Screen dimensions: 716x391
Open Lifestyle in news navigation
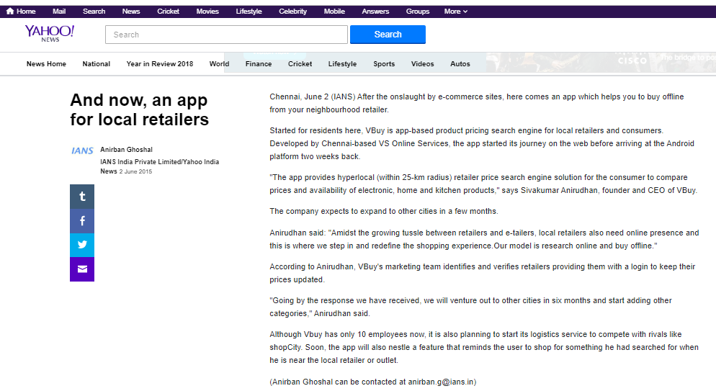pos(342,64)
